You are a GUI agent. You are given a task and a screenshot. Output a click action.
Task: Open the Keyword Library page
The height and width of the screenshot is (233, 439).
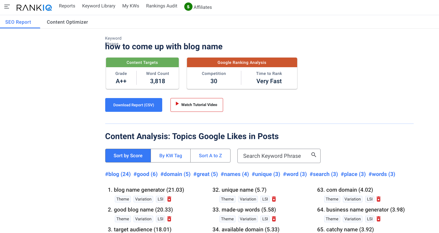pyautogui.click(x=99, y=6)
